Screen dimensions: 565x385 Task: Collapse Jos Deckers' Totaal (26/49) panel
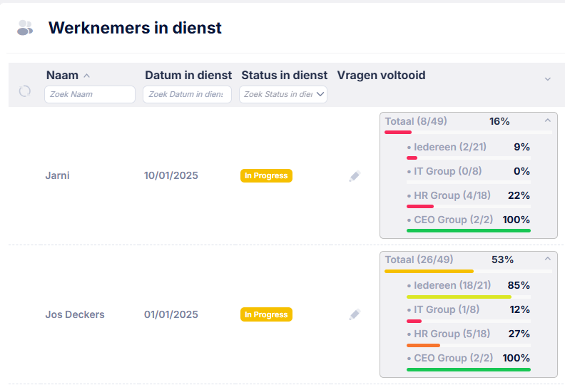548,259
